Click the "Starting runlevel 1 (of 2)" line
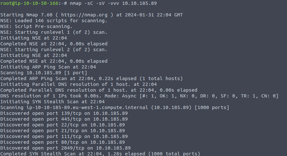This screenshot has width=287, height=156. (x=54, y=32)
